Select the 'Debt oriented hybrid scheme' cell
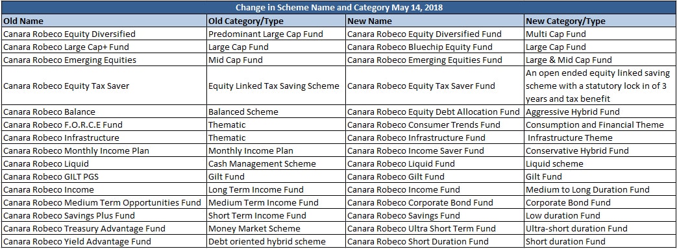This screenshot has width=677, height=249. pos(277,241)
